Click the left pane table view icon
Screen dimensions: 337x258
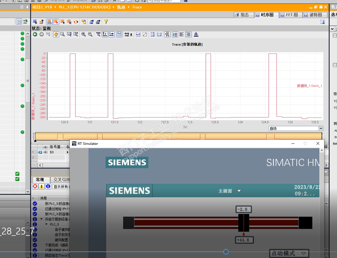[19, 22]
